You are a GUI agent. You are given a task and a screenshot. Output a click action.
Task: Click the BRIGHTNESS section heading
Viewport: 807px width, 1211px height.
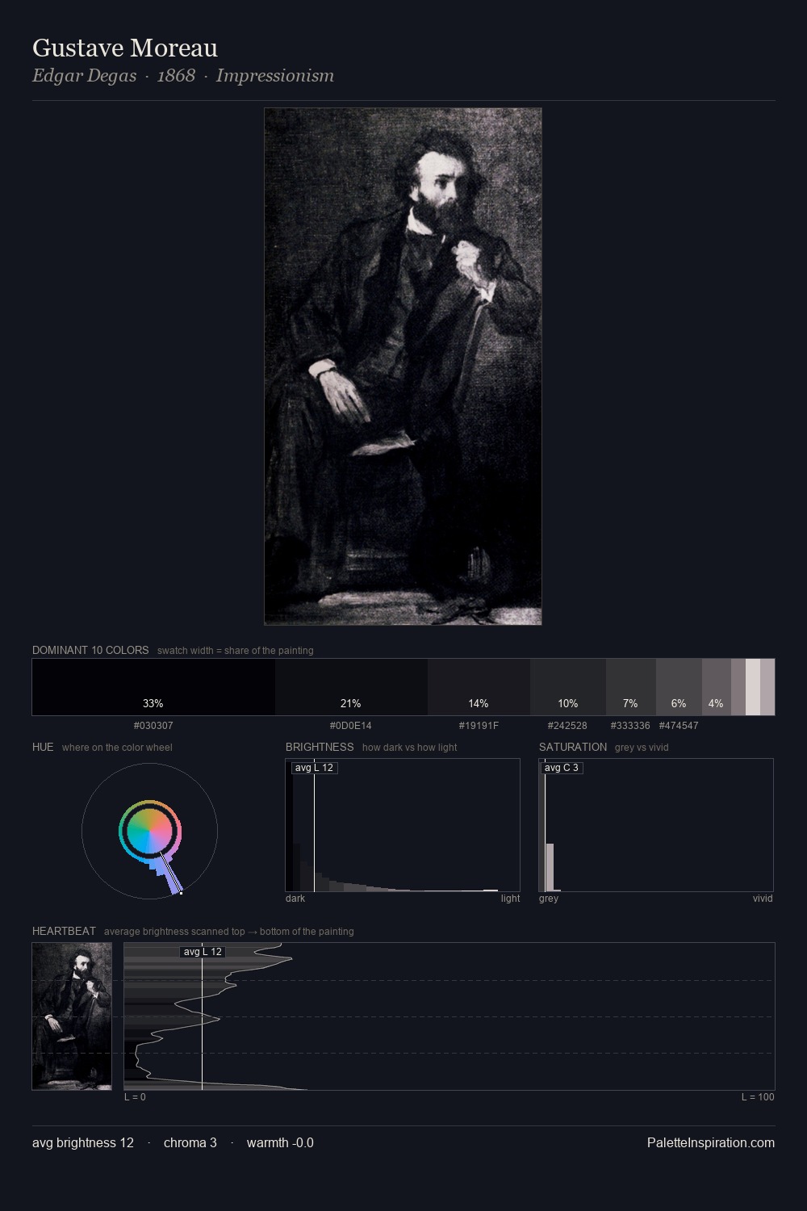(x=320, y=747)
